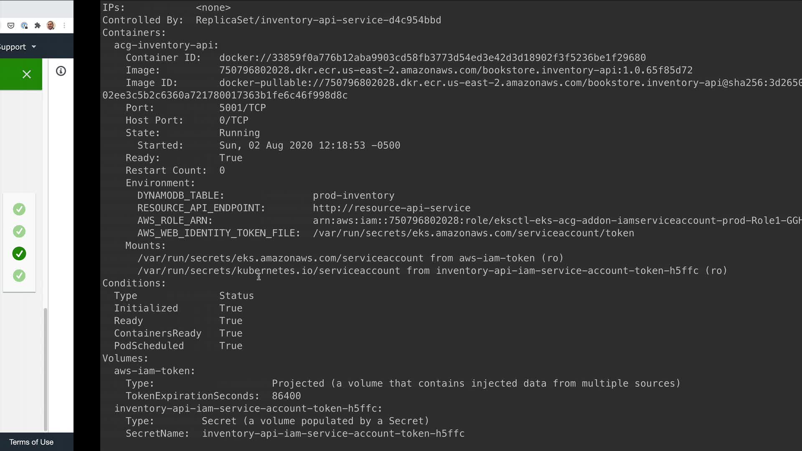Click the side panel vertical scrollbar
Screen dimensions: 802x451
point(46,369)
